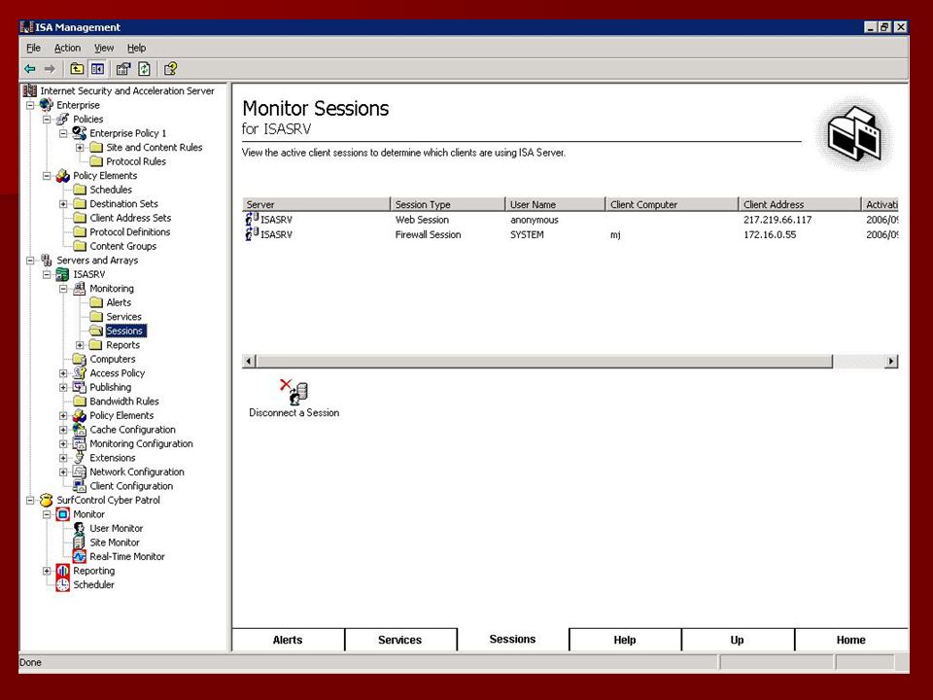Select the Web Session row for anonymous
Image resolution: width=933 pixels, height=700 pixels.
[570, 220]
